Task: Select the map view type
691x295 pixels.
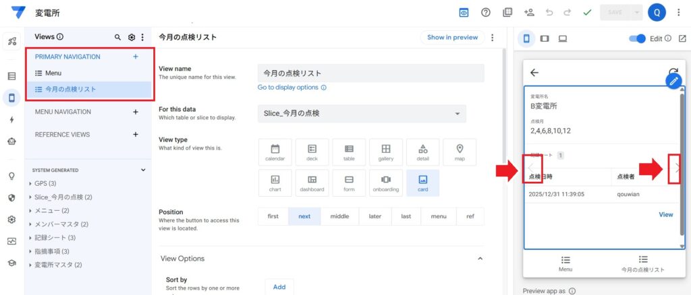Action: pyautogui.click(x=459, y=152)
